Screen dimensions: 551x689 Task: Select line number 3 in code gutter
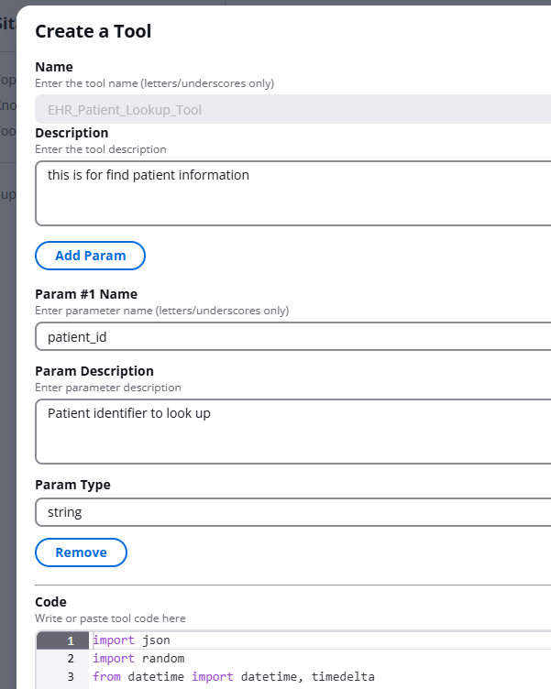[62, 677]
